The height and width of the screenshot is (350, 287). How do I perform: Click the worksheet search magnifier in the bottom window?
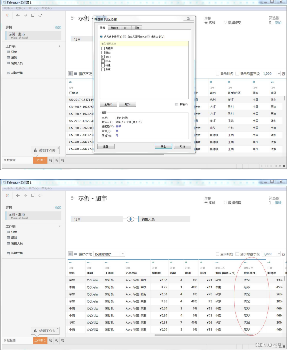point(59,226)
